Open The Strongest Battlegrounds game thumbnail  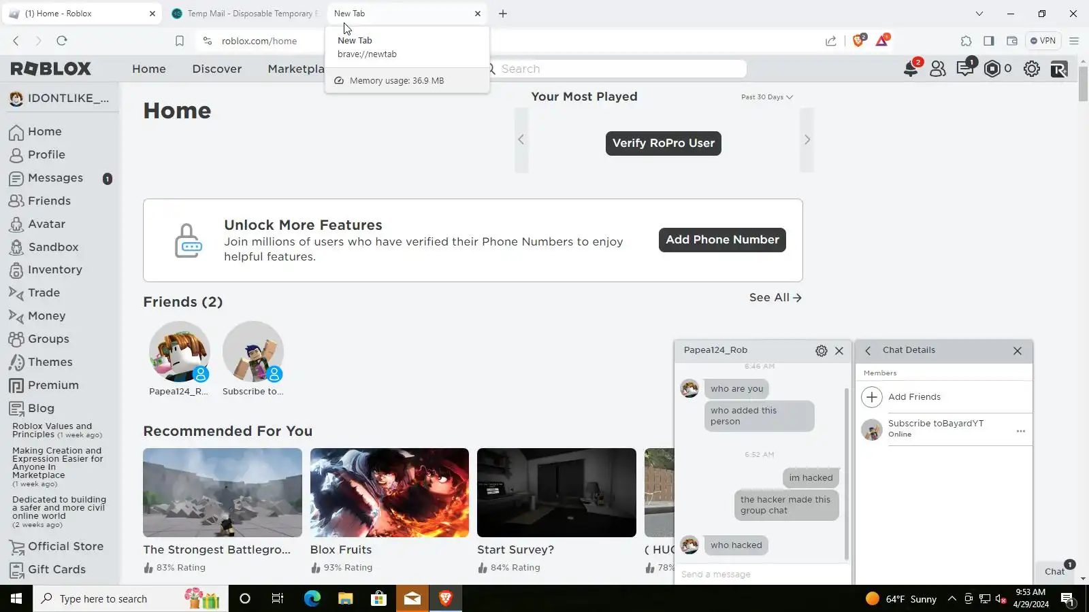[x=223, y=493]
